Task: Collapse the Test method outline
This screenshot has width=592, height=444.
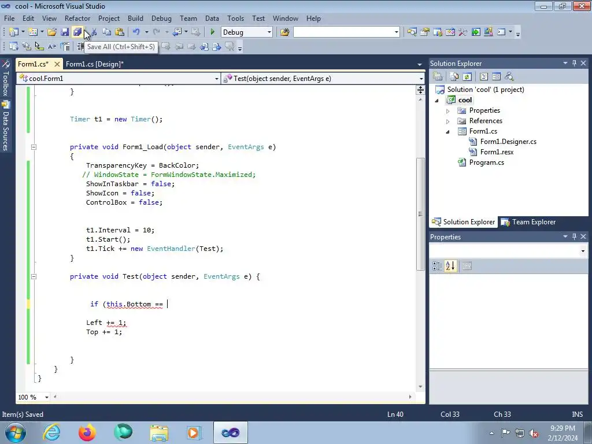Action: pyautogui.click(x=34, y=276)
